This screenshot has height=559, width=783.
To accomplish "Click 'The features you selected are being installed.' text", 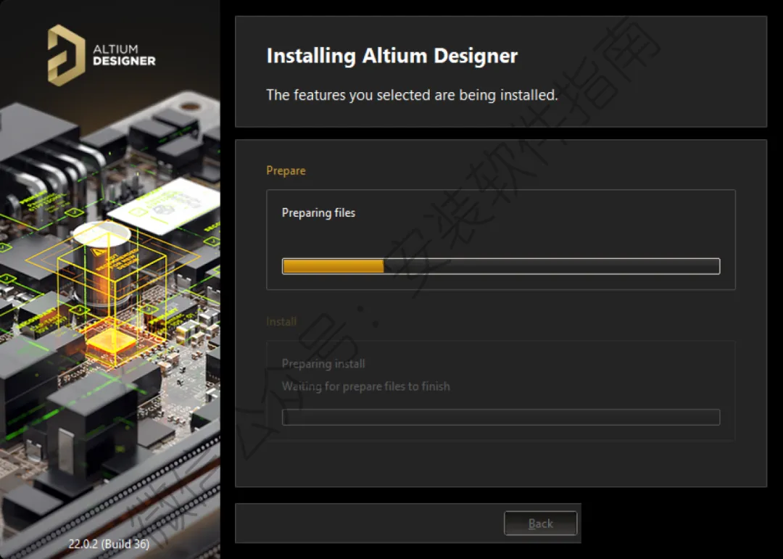I will pos(412,95).
